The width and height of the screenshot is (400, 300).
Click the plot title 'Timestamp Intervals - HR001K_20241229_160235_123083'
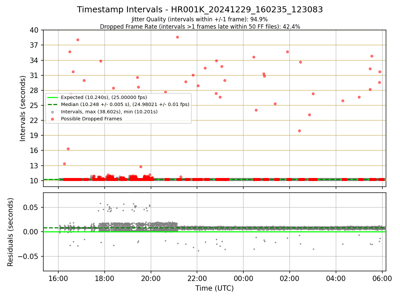pos(200,10)
